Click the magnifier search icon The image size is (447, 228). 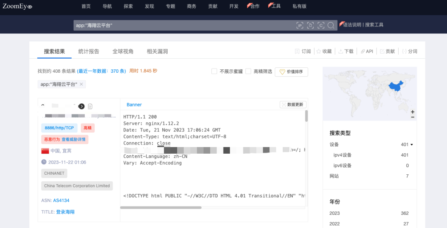331,25
